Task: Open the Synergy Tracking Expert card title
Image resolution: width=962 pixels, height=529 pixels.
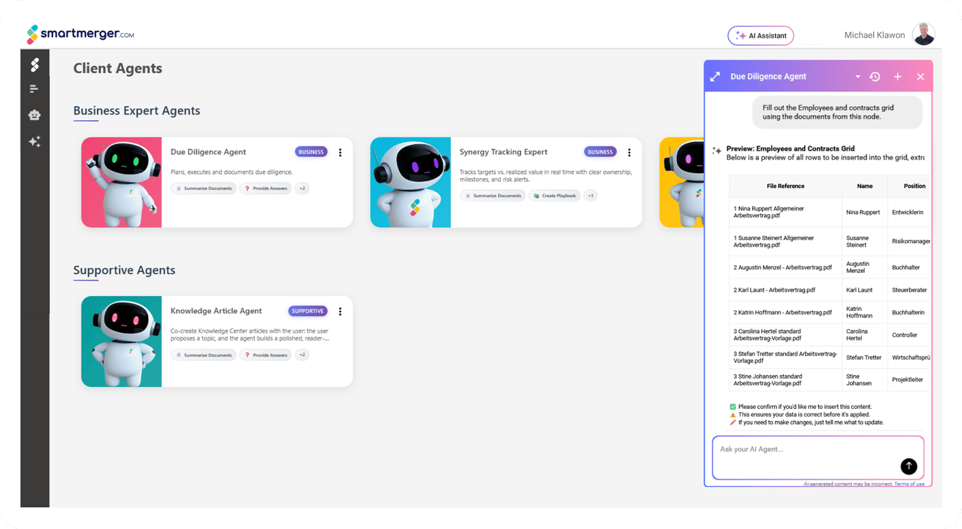Action: (x=503, y=152)
